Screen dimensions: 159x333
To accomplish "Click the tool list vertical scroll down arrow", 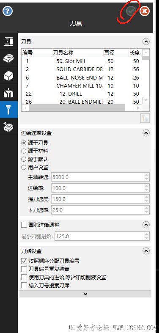I will 145,100.
